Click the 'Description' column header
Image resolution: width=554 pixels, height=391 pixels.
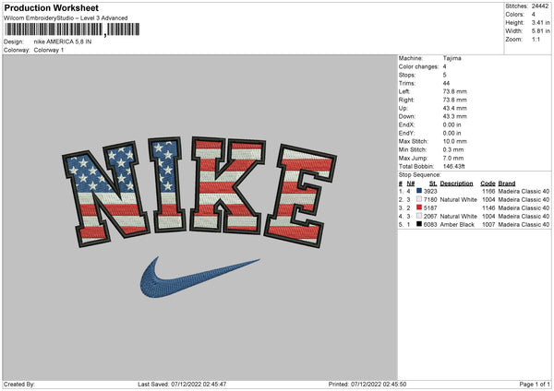pyautogui.click(x=456, y=184)
